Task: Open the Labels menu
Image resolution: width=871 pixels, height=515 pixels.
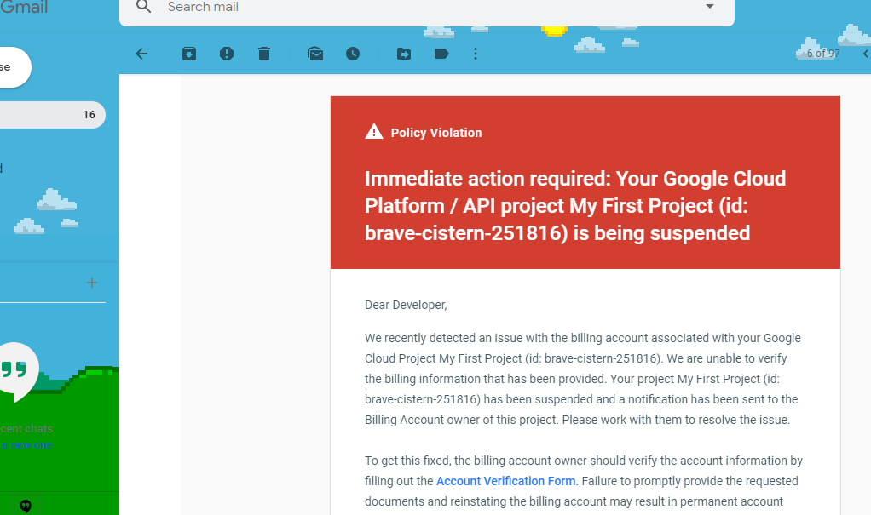Action: coord(441,54)
